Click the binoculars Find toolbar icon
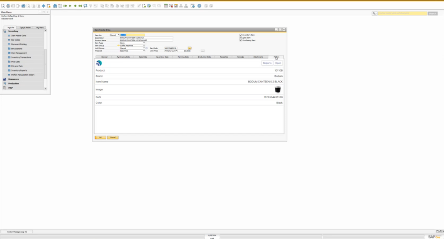 tap(55, 6)
